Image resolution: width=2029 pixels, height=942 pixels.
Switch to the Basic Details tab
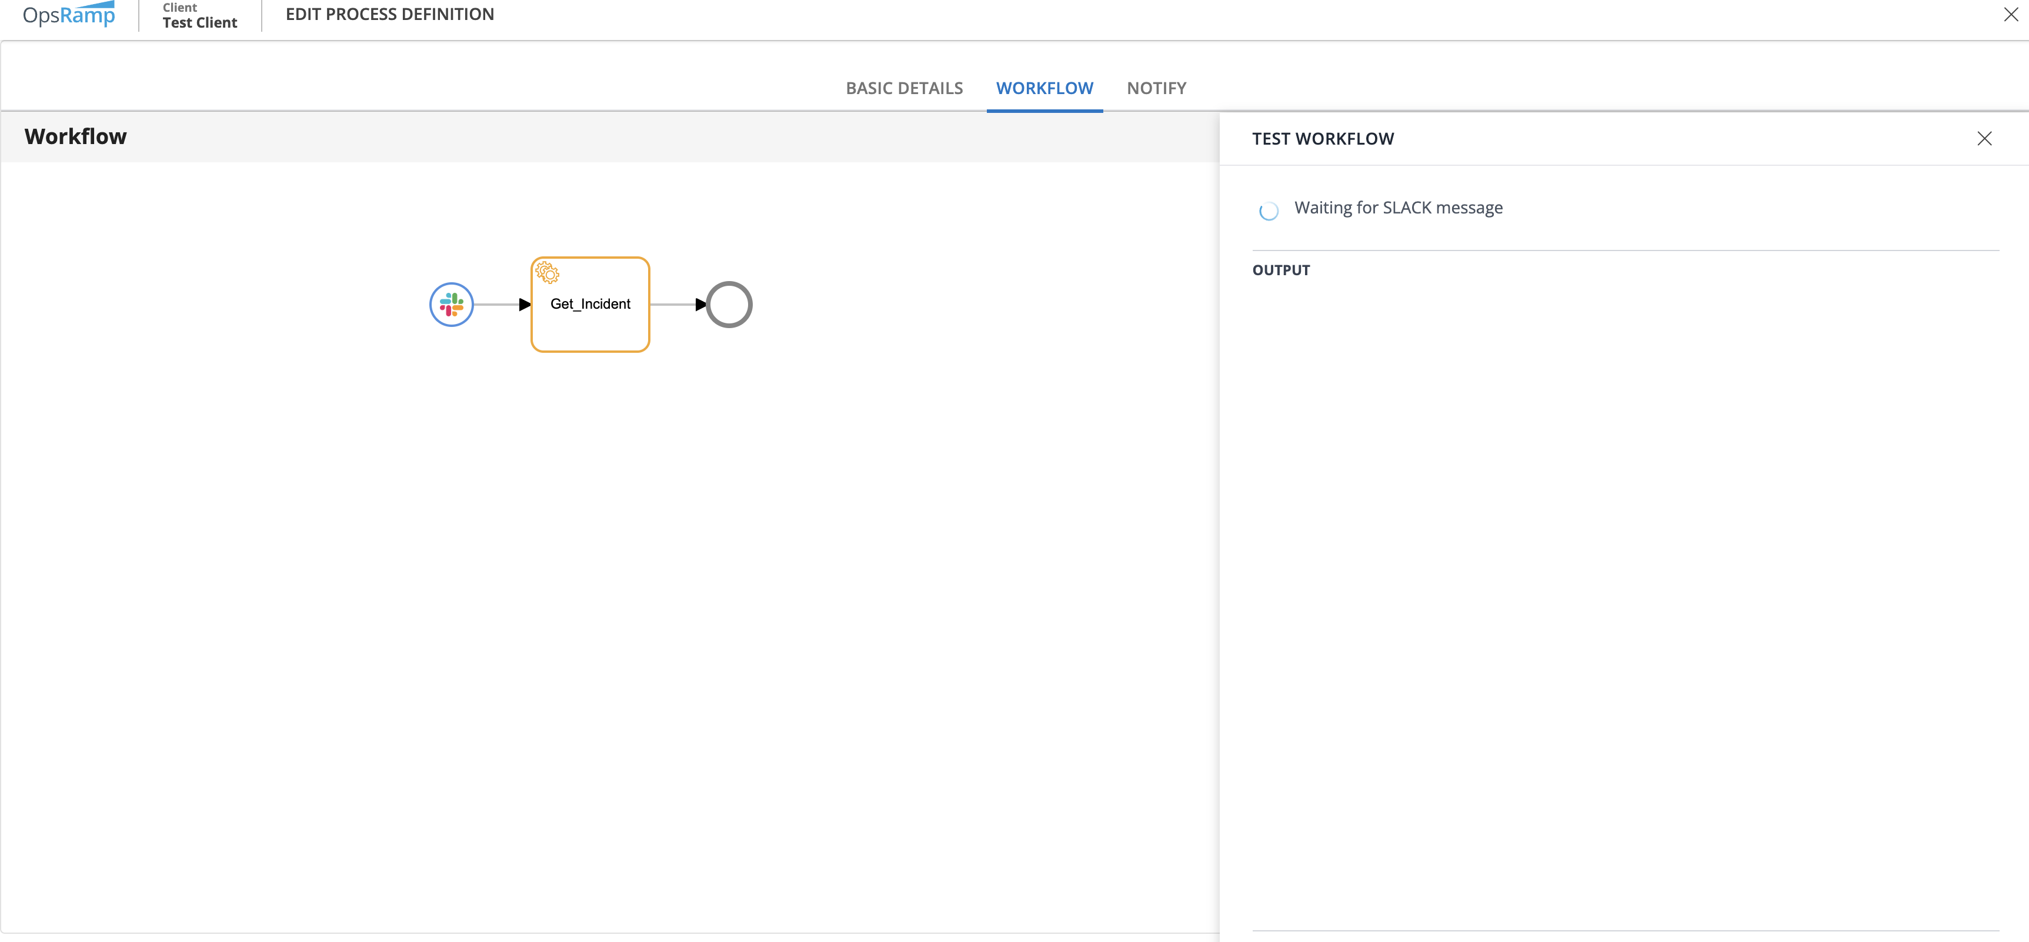pos(903,88)
